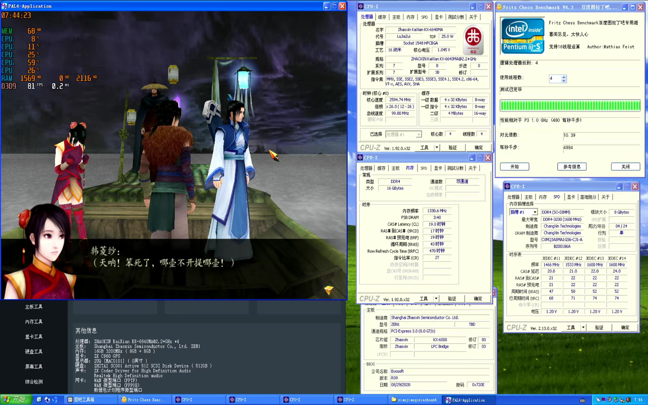Click the third quick launch refresh-style icon

[55, 400]
